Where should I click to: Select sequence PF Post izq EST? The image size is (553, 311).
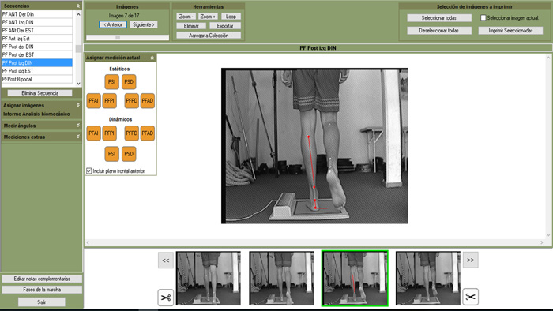36,71
